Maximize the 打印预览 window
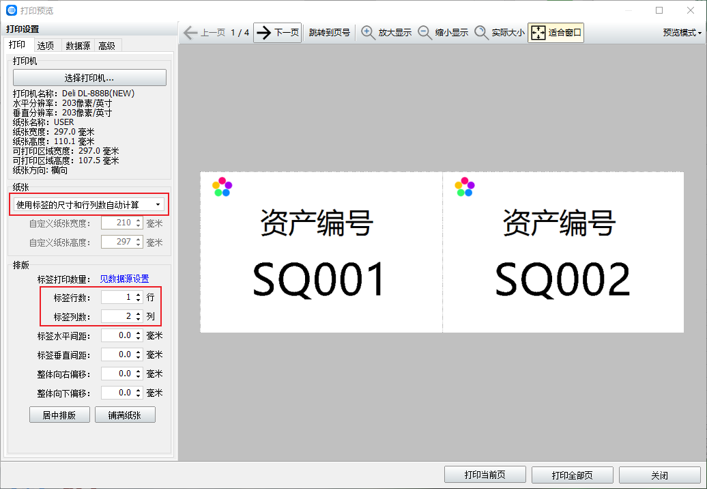Viewport: 707px width, 489px height. coord(659,10)
